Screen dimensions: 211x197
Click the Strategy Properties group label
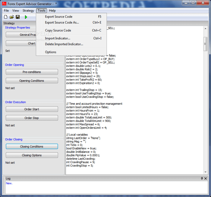[x=17, y=28]
